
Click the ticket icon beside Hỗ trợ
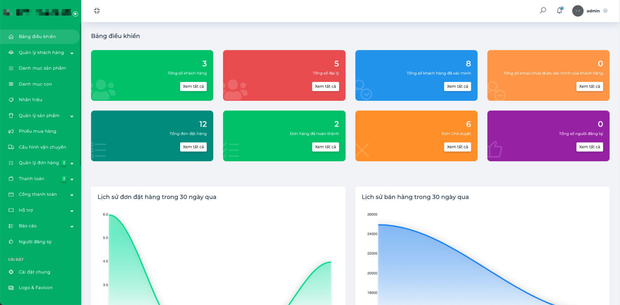(11, 210)
